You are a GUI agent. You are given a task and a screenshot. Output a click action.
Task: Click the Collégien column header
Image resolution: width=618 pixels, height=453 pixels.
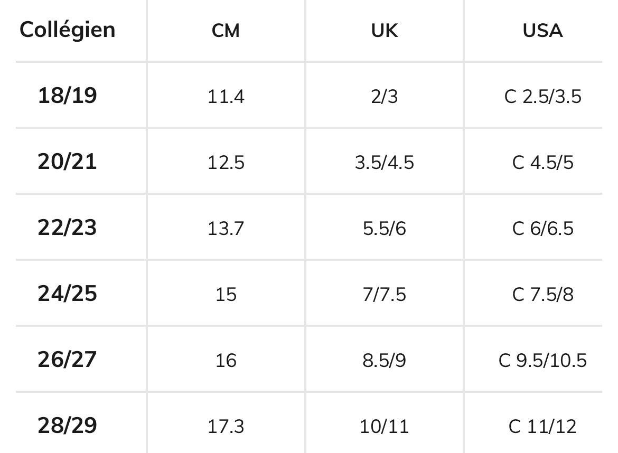pyautogui.click(x=68, y=30)
